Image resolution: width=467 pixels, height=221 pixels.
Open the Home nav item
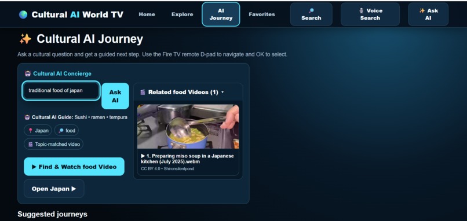tap(147, 14)
